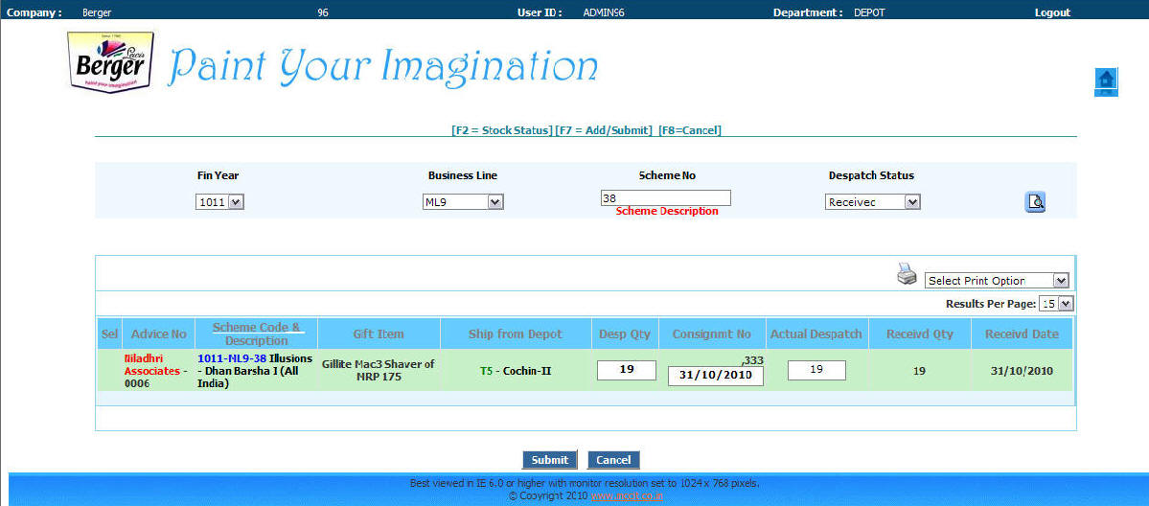
Task: Click the search magnifier icon
Action: [1035, 201]
